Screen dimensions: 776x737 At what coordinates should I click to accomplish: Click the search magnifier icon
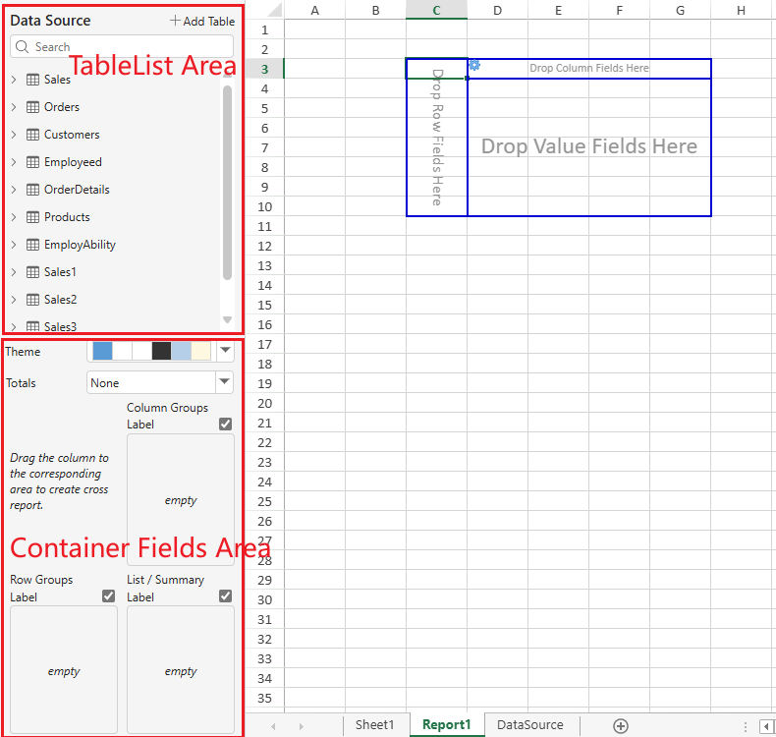tap(23, 46)
